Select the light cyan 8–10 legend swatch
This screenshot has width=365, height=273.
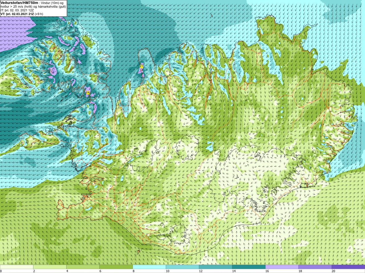point(149,267)
